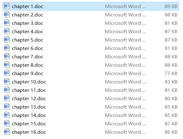Click the Word icon beside chapter 13.doc

[x=7, y=106]
